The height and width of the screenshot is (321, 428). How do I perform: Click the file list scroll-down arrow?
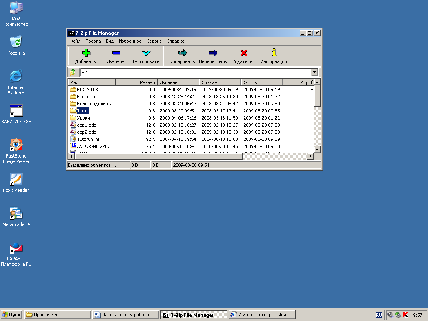317,149
